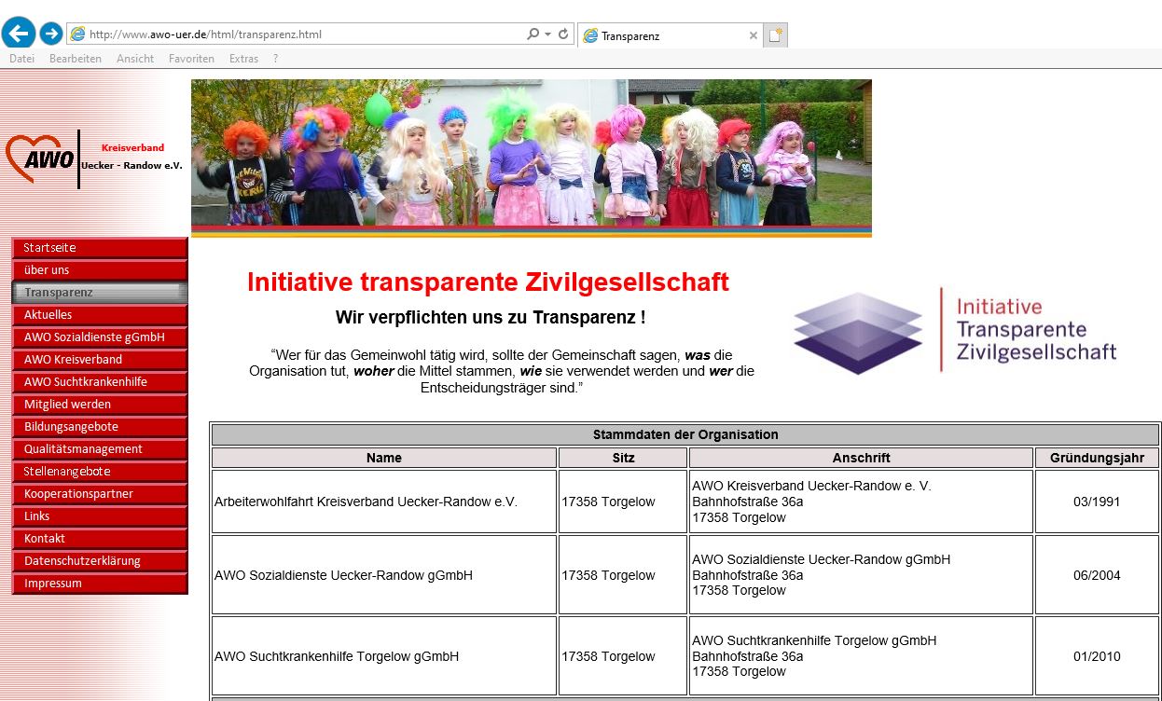Expand the address bar search dropdown arrow
The image size is (1162, 701).
(548, 34)
